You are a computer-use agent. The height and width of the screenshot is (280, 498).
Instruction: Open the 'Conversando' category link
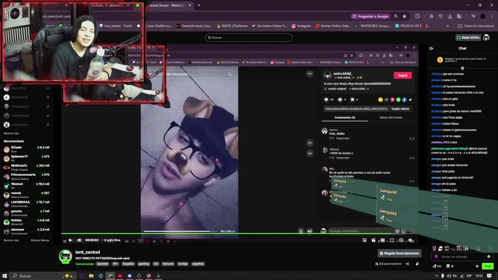click(84, 264)
